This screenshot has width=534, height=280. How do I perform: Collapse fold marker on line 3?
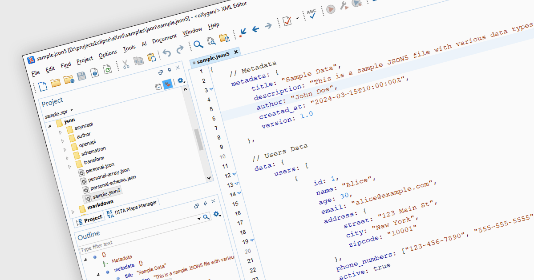point(212,89)
